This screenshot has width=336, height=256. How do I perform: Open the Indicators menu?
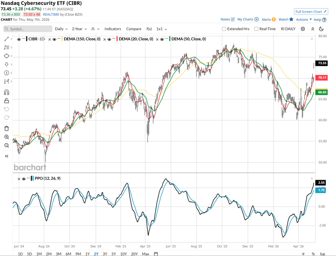(x=113, y=29)
